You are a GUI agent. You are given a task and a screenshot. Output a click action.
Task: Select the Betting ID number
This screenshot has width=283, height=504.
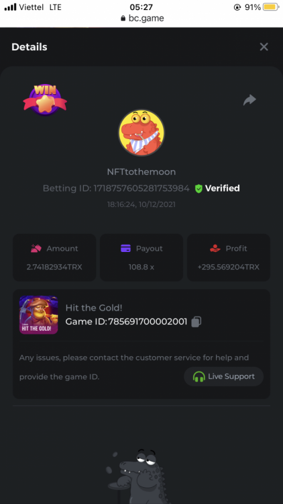click(141, 188)
